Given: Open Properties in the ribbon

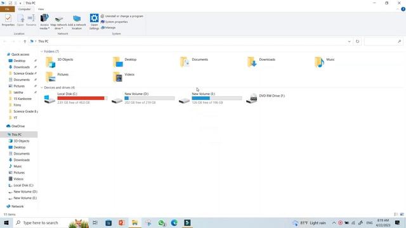Looking at the screenshot, I should (x=8, y=20).
